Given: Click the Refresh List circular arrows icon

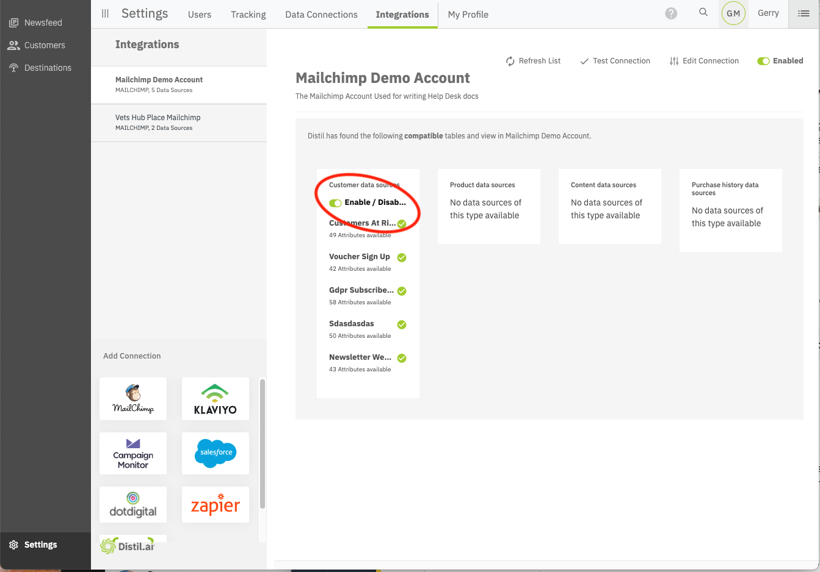Looking at the screenshot, I should (510, 61).
